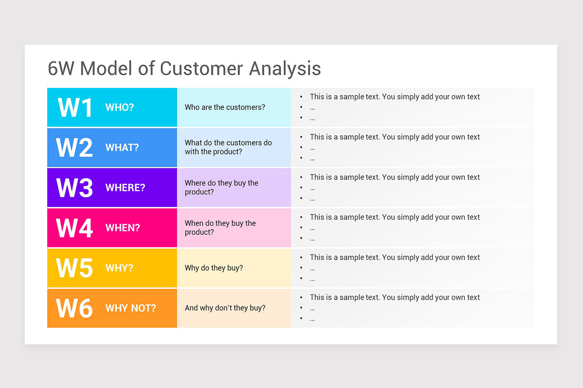
Task: Select the 'WHEN?' heading text
Action: 122,228
